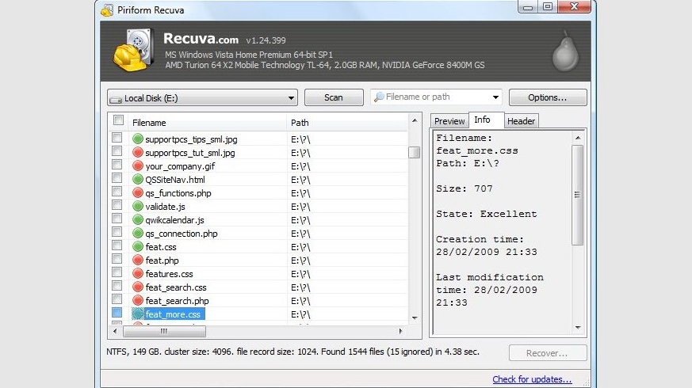Switch to the Header tab

[521, 121]
